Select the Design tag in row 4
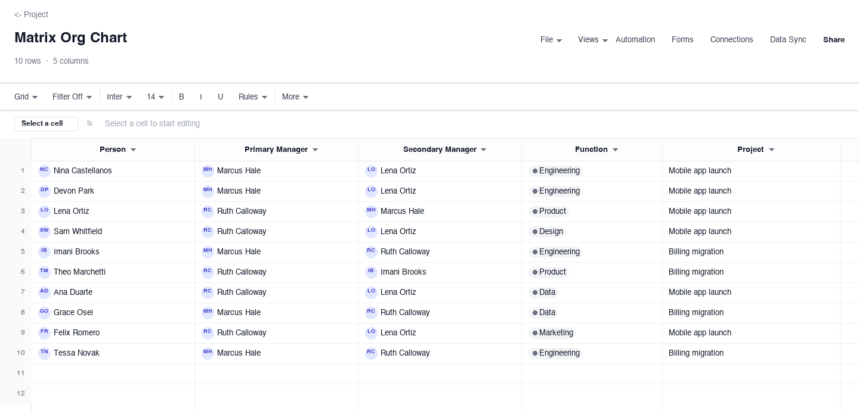 (x=547, y=232)
